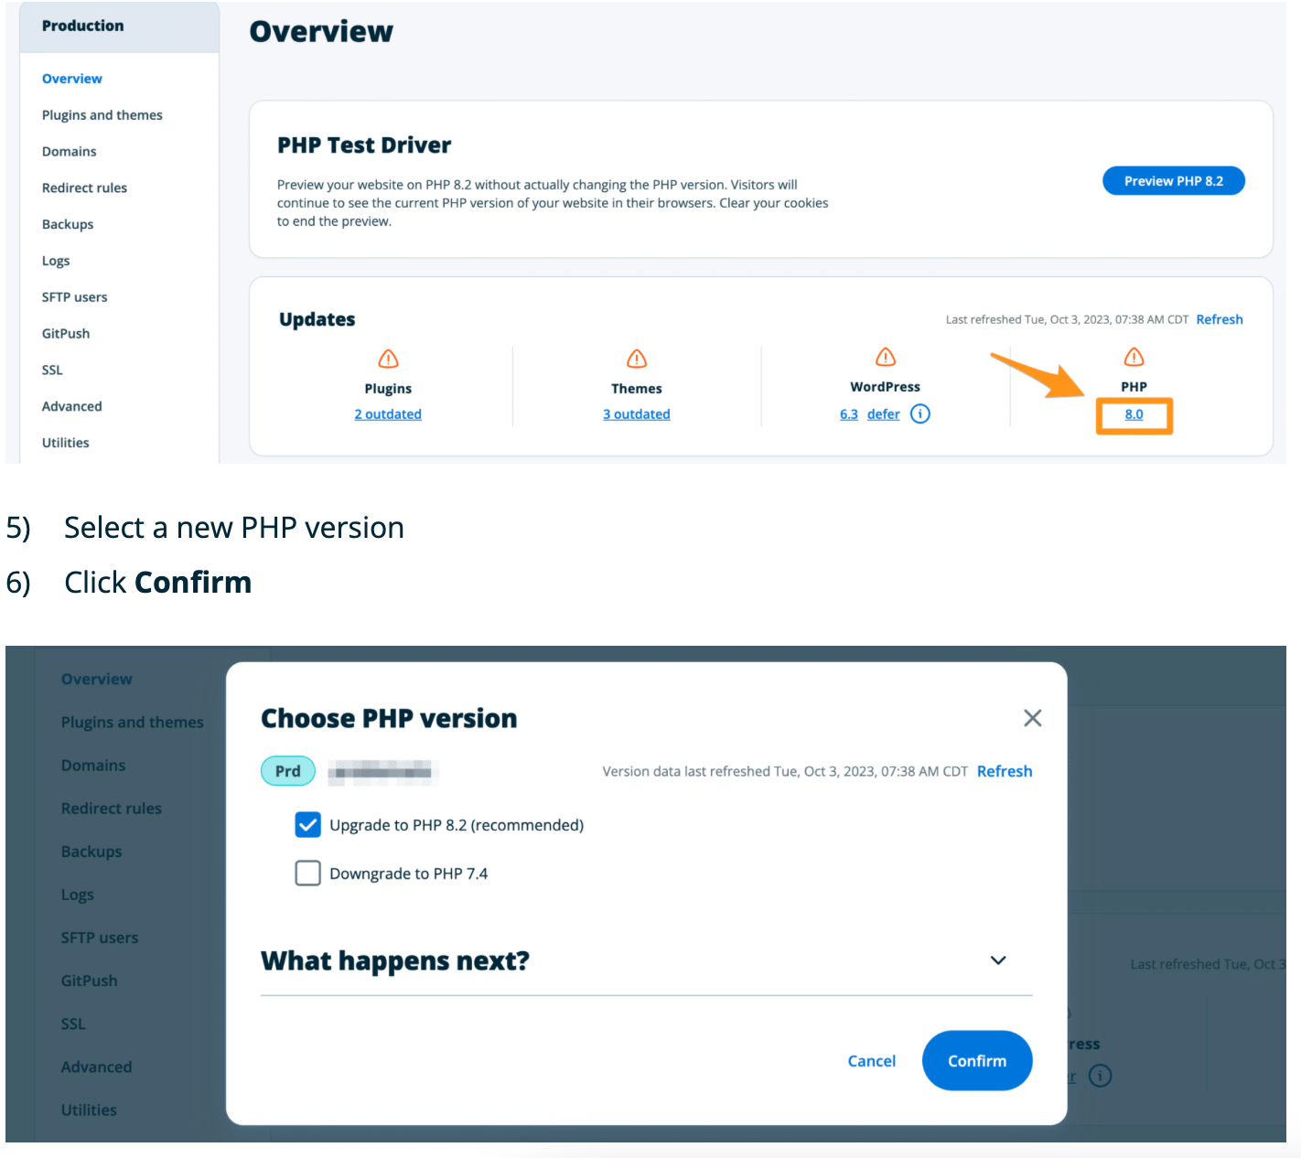1301x1158 pixels.
Task: Click the Themes warning icon
Action: (636, 359)
